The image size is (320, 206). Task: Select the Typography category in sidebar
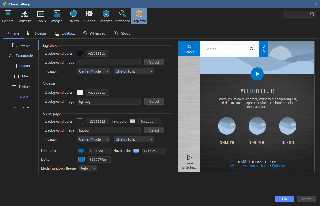point(24,55)
